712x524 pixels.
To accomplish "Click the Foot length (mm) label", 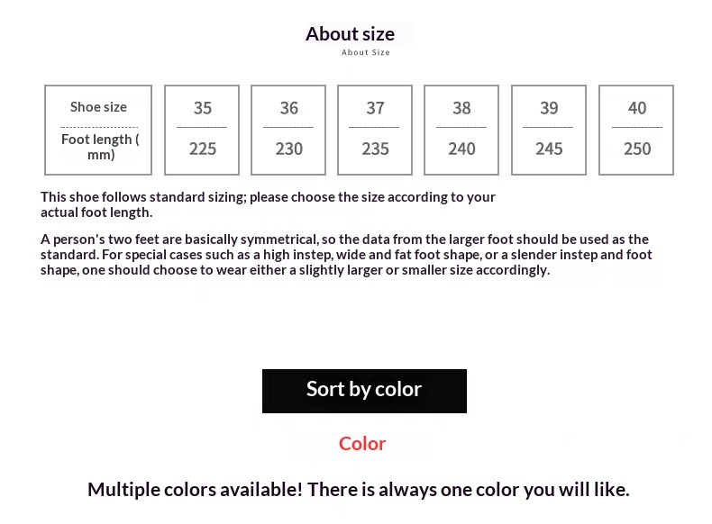I will pos(100,147).
